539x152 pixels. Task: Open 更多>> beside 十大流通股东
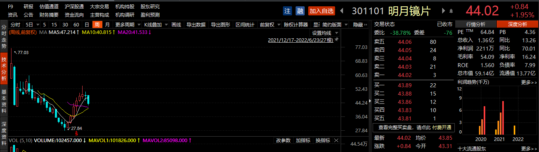(529, 149)
